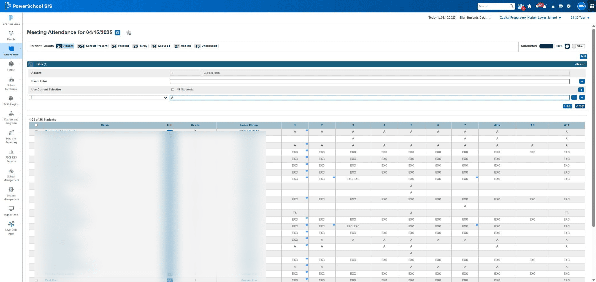This screenshot has height=282, width=596.
Task: Click the Submitted progress bar
Action: (x=546, y=46)
